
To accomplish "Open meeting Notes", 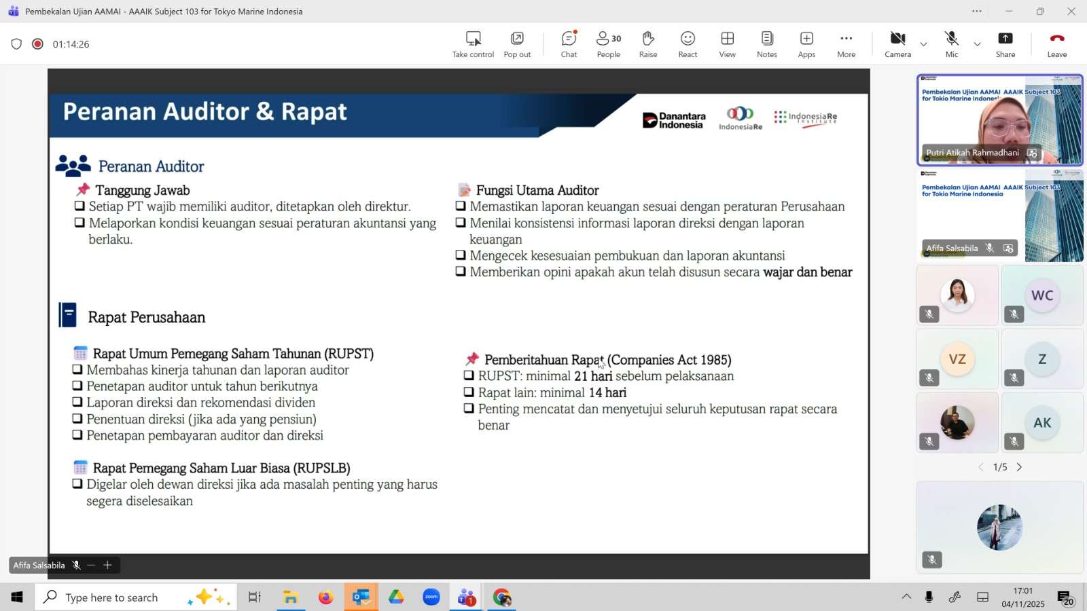I will [x=767, y=44].
